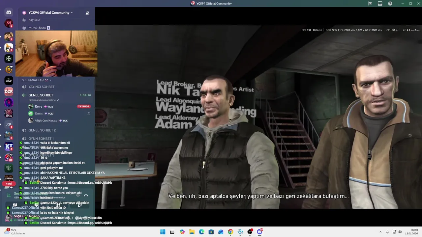Click call timer 5:03:18
422x237 pixels.
[85, 95]
